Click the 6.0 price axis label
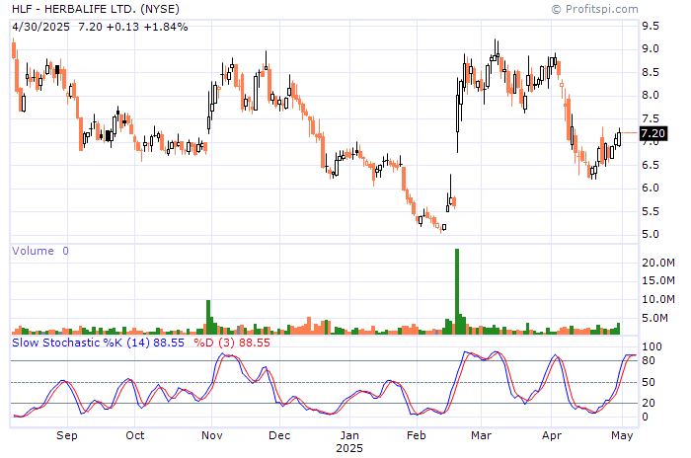 tap(651, 189)
